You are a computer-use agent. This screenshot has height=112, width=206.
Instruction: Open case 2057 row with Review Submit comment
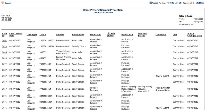pyautogui.click(x=4, y=76)
